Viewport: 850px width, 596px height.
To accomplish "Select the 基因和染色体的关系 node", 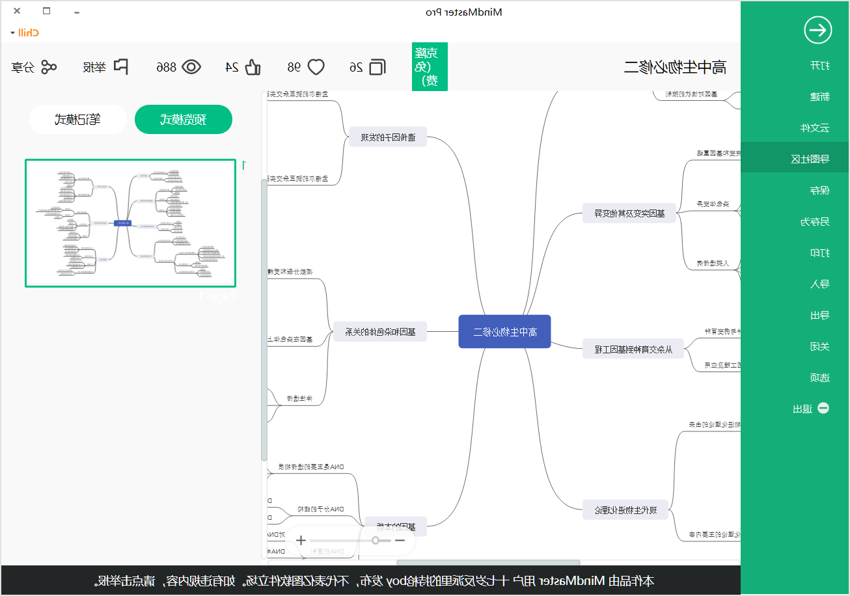I will [380, 331].
